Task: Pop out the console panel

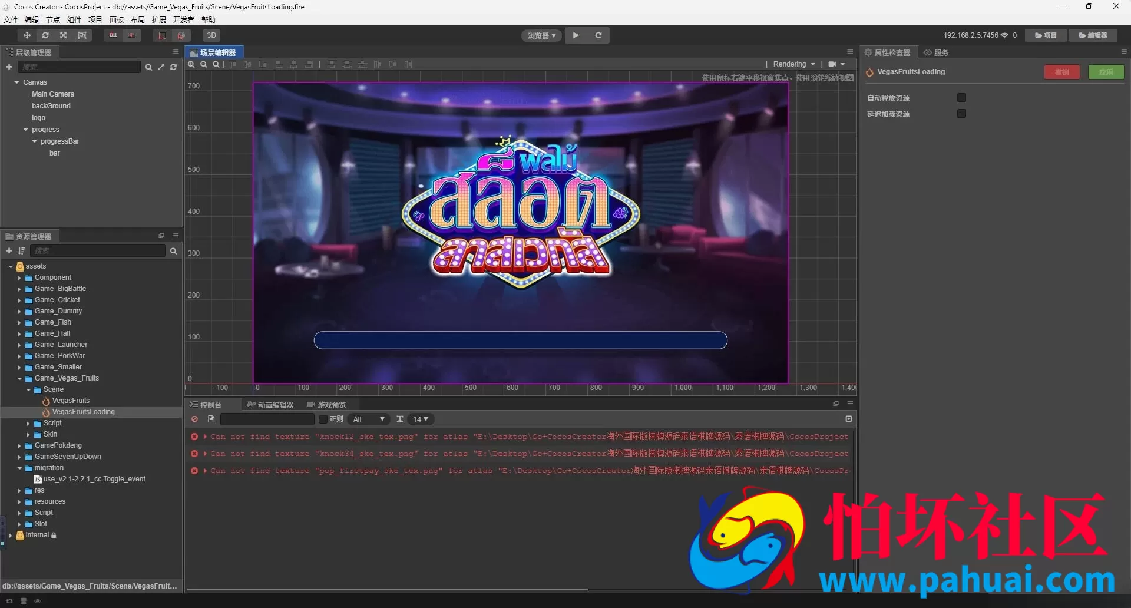Action: pos(835,404)
